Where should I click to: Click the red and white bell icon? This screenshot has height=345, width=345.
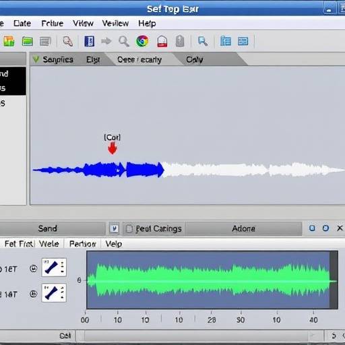tap(162, 41)
